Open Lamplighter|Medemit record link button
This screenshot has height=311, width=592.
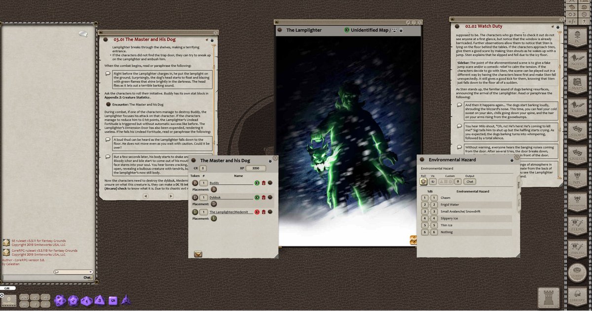click(x=270, y=212)
